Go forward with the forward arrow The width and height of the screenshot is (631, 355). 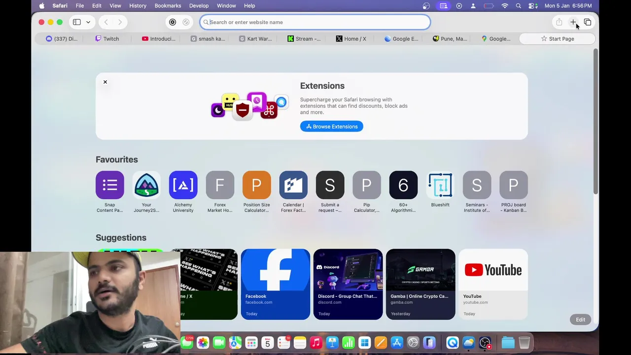[120, 22]
